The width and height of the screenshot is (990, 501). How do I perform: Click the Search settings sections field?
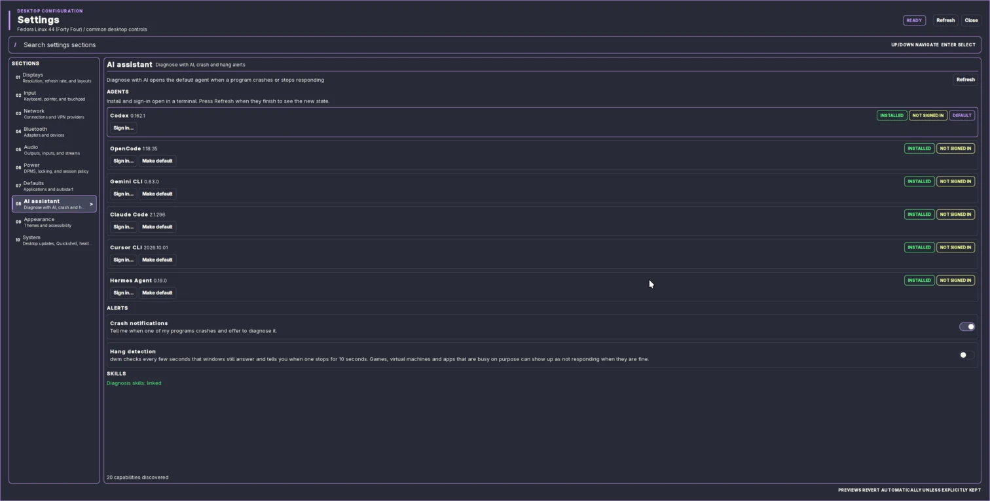pyautogui.click(x=494, y=45)
